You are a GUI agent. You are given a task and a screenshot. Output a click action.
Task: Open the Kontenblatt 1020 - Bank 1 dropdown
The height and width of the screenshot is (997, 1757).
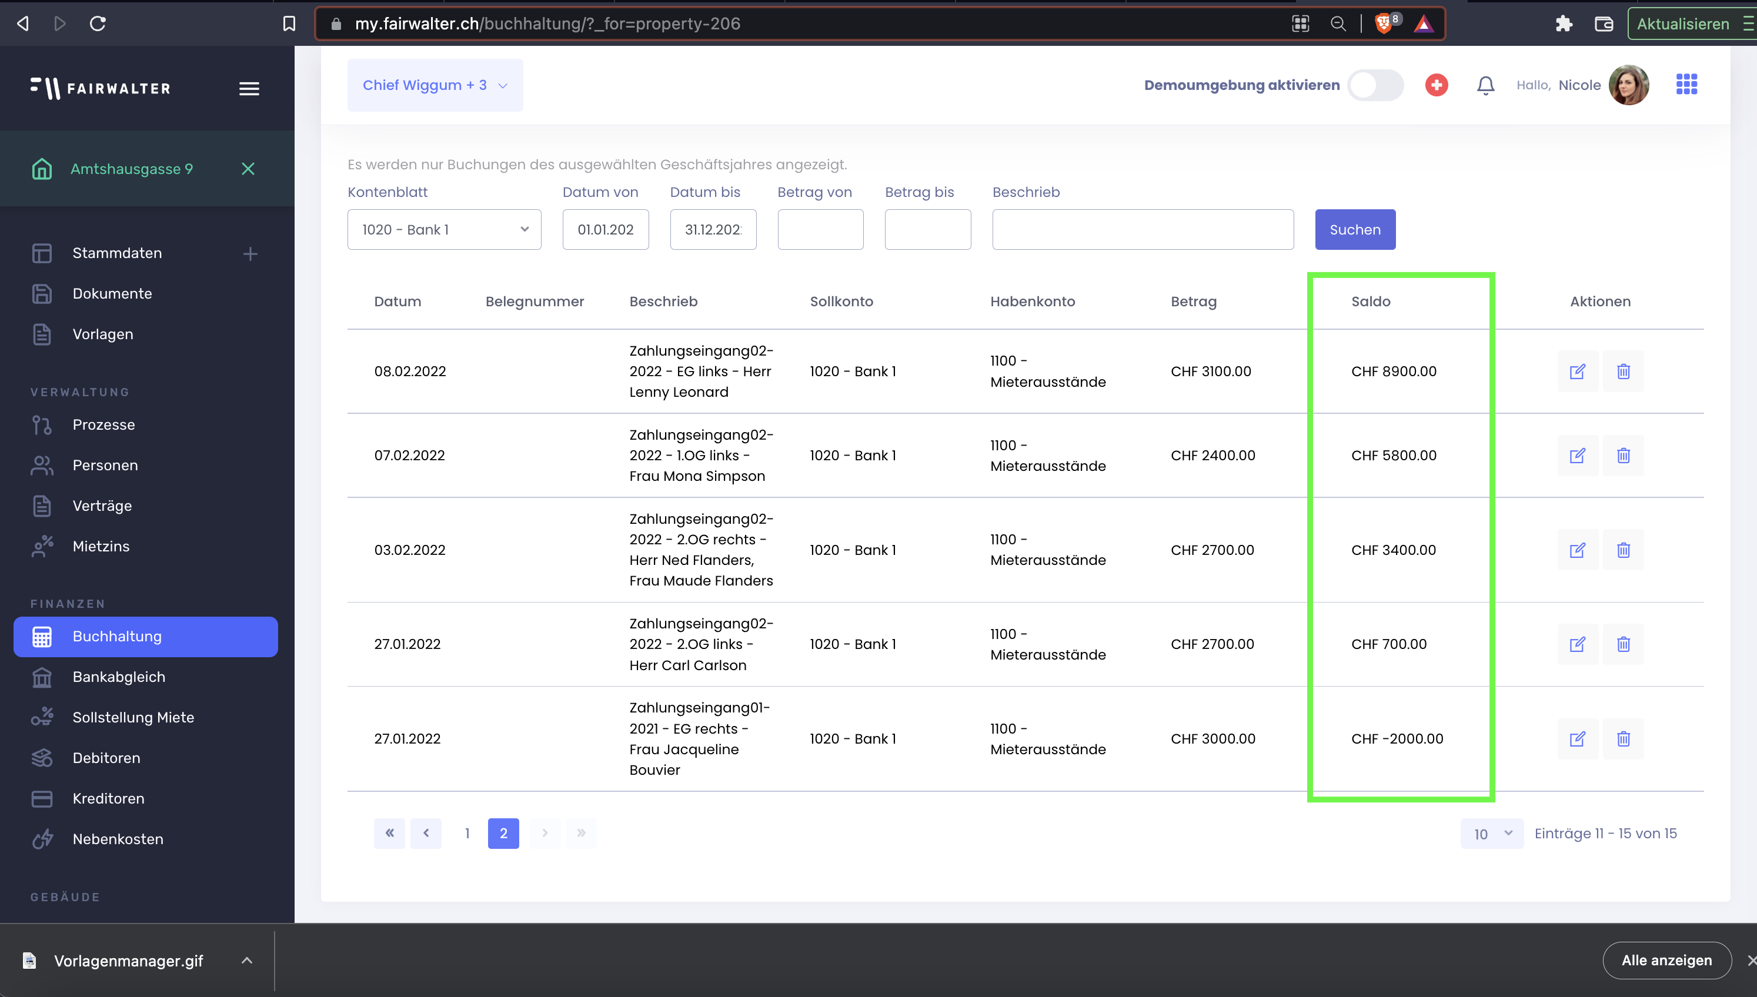click(444, 229)
